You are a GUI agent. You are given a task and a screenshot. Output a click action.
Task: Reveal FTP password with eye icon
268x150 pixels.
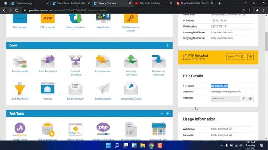coord(250,99)
